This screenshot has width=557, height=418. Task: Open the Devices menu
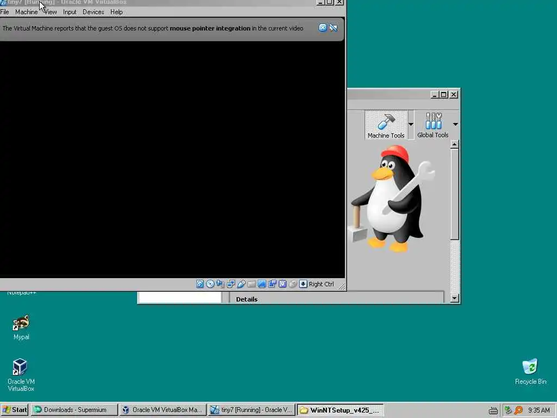pos(94,12)
